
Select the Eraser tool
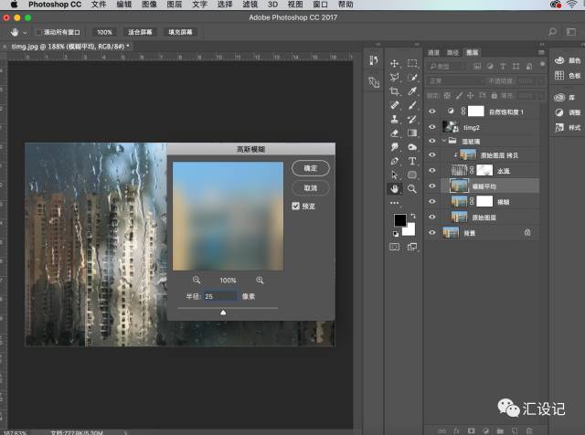click(x=395, y=133)
